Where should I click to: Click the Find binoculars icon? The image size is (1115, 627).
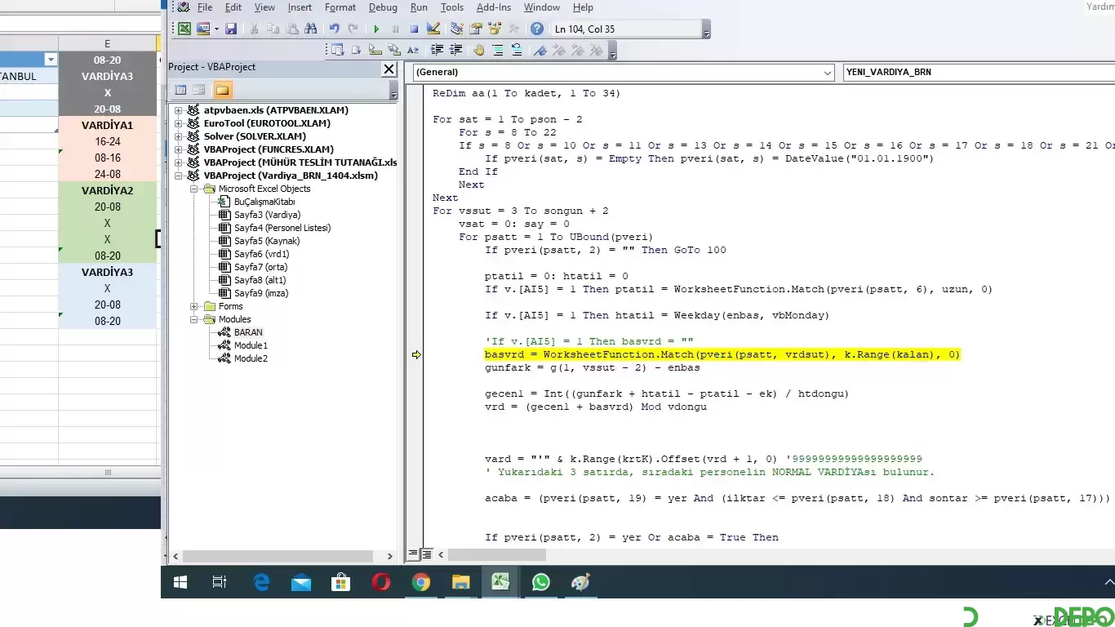click(x=310, y=29)
